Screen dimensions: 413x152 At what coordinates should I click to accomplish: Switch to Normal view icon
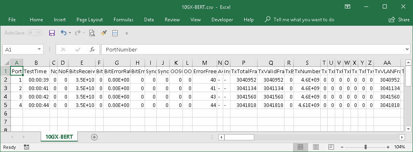[x=300, y=147]
